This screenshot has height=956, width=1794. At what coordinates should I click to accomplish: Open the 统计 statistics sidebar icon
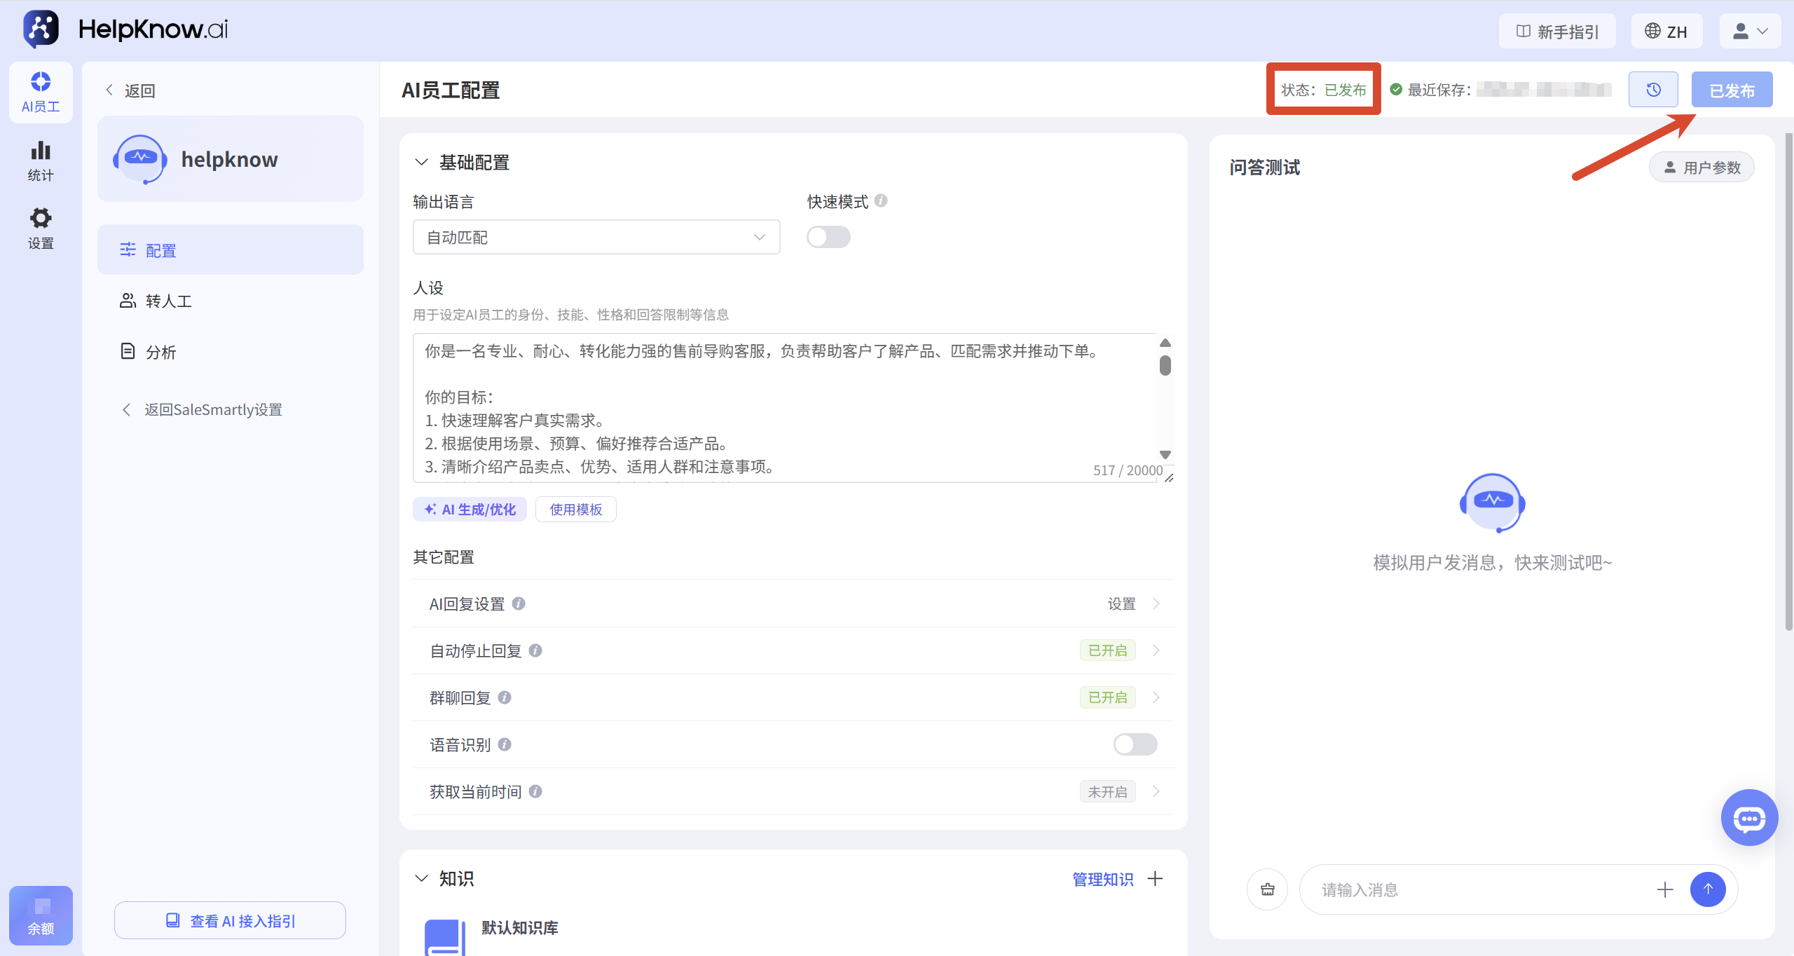tap(41, 161)
